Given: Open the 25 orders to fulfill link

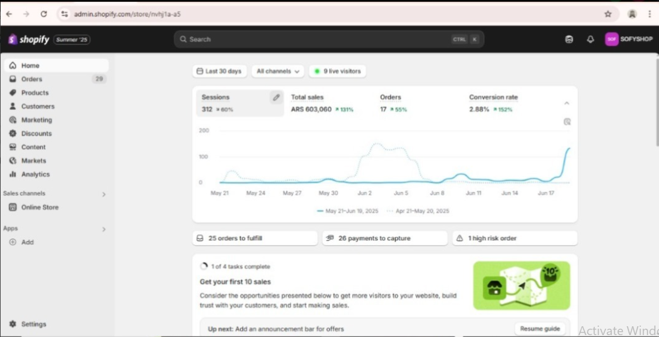Looking at the screenshot, I should click(x=254, y=238).
